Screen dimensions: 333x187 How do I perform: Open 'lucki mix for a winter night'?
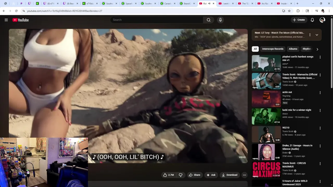coord(297,110)
